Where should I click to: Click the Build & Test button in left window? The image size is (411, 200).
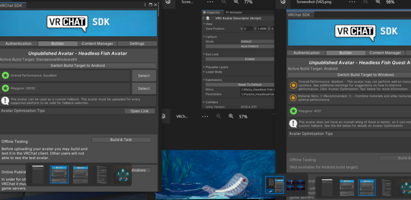(x=121, y=140)
